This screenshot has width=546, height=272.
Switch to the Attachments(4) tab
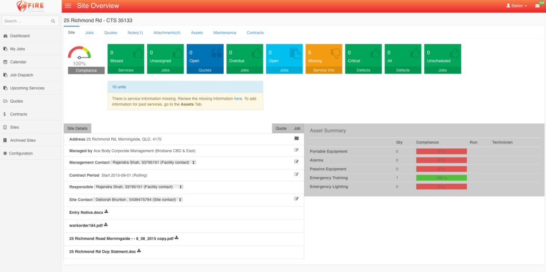coord(166,33)
